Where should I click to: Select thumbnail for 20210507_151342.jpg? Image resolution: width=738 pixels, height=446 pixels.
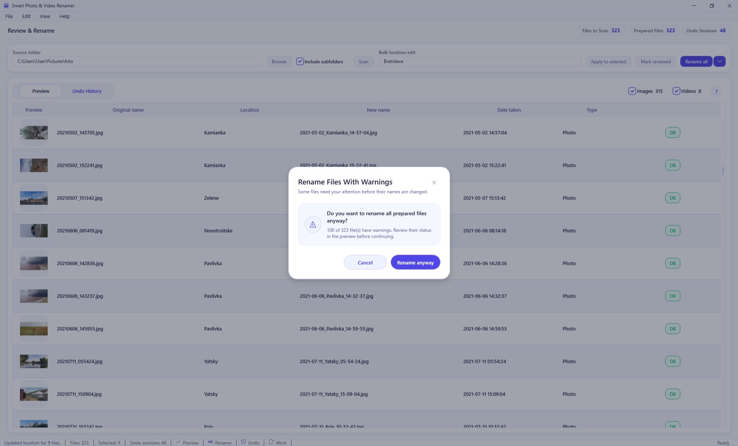[x=34, y=198]
